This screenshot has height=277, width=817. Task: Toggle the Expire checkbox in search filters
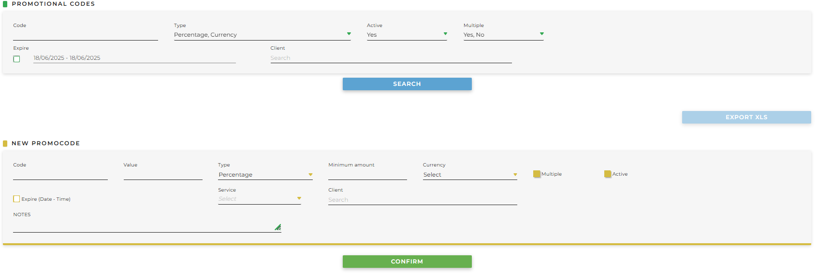click(x=17, y=59)
